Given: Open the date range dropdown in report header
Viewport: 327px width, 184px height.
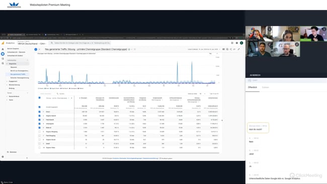Looking at the screenshot, I should [x=204, y=49].
